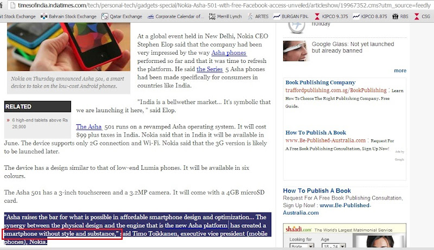
Task: Click the Nokia Asha 501 article photo
Action: coord(69,47)
